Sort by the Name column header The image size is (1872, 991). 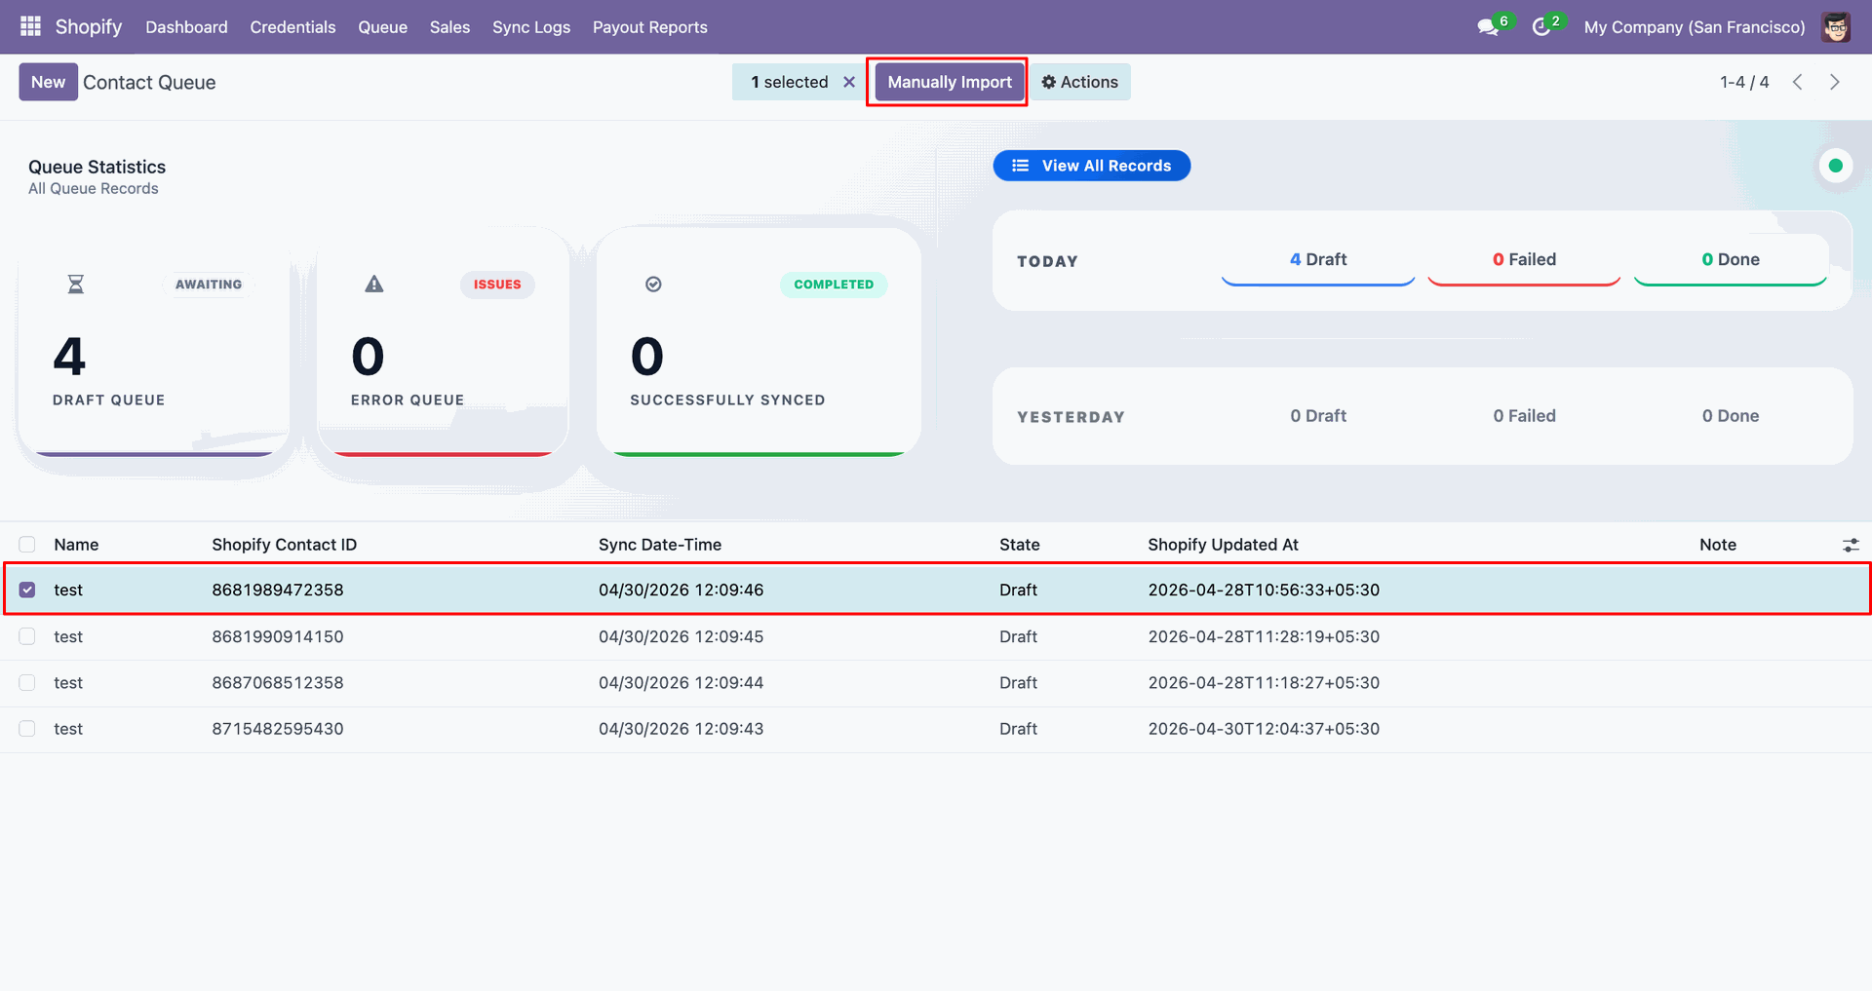tap(76, 545)
